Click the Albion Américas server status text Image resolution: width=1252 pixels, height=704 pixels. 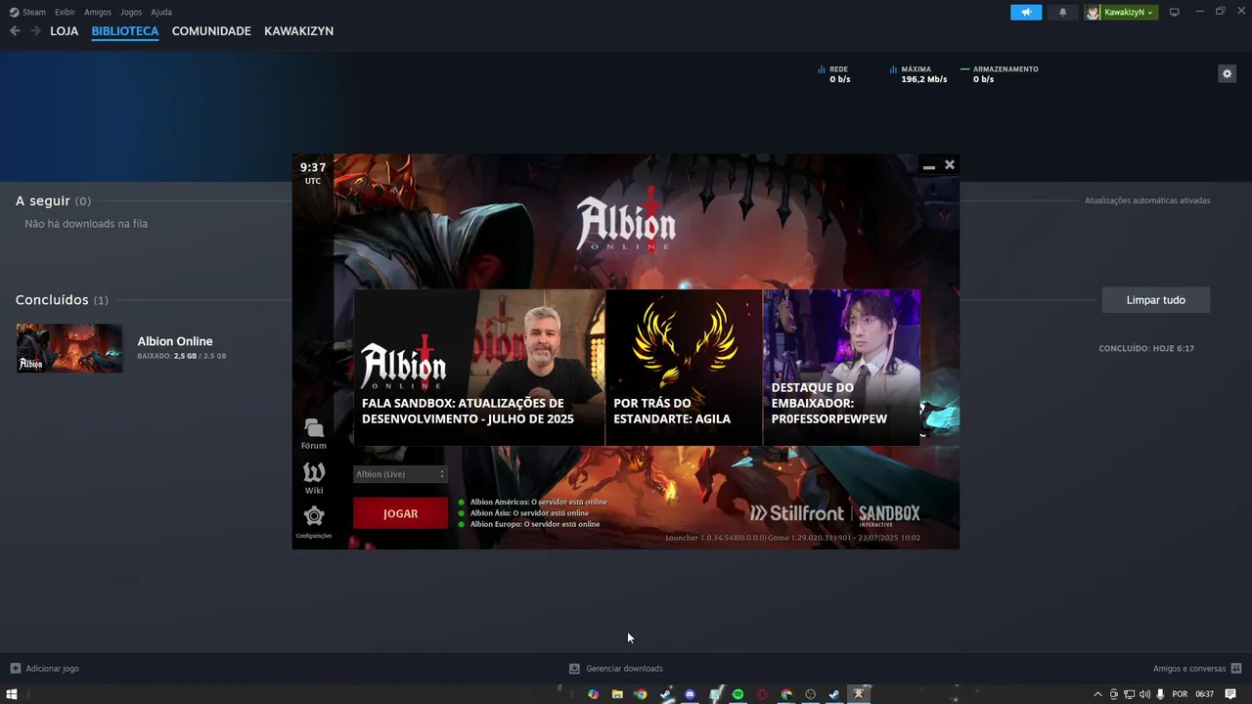click(538, 502)
